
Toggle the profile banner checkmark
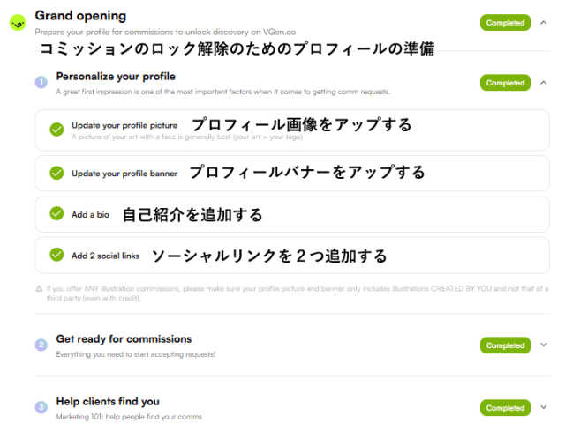[x=56, y=173]
